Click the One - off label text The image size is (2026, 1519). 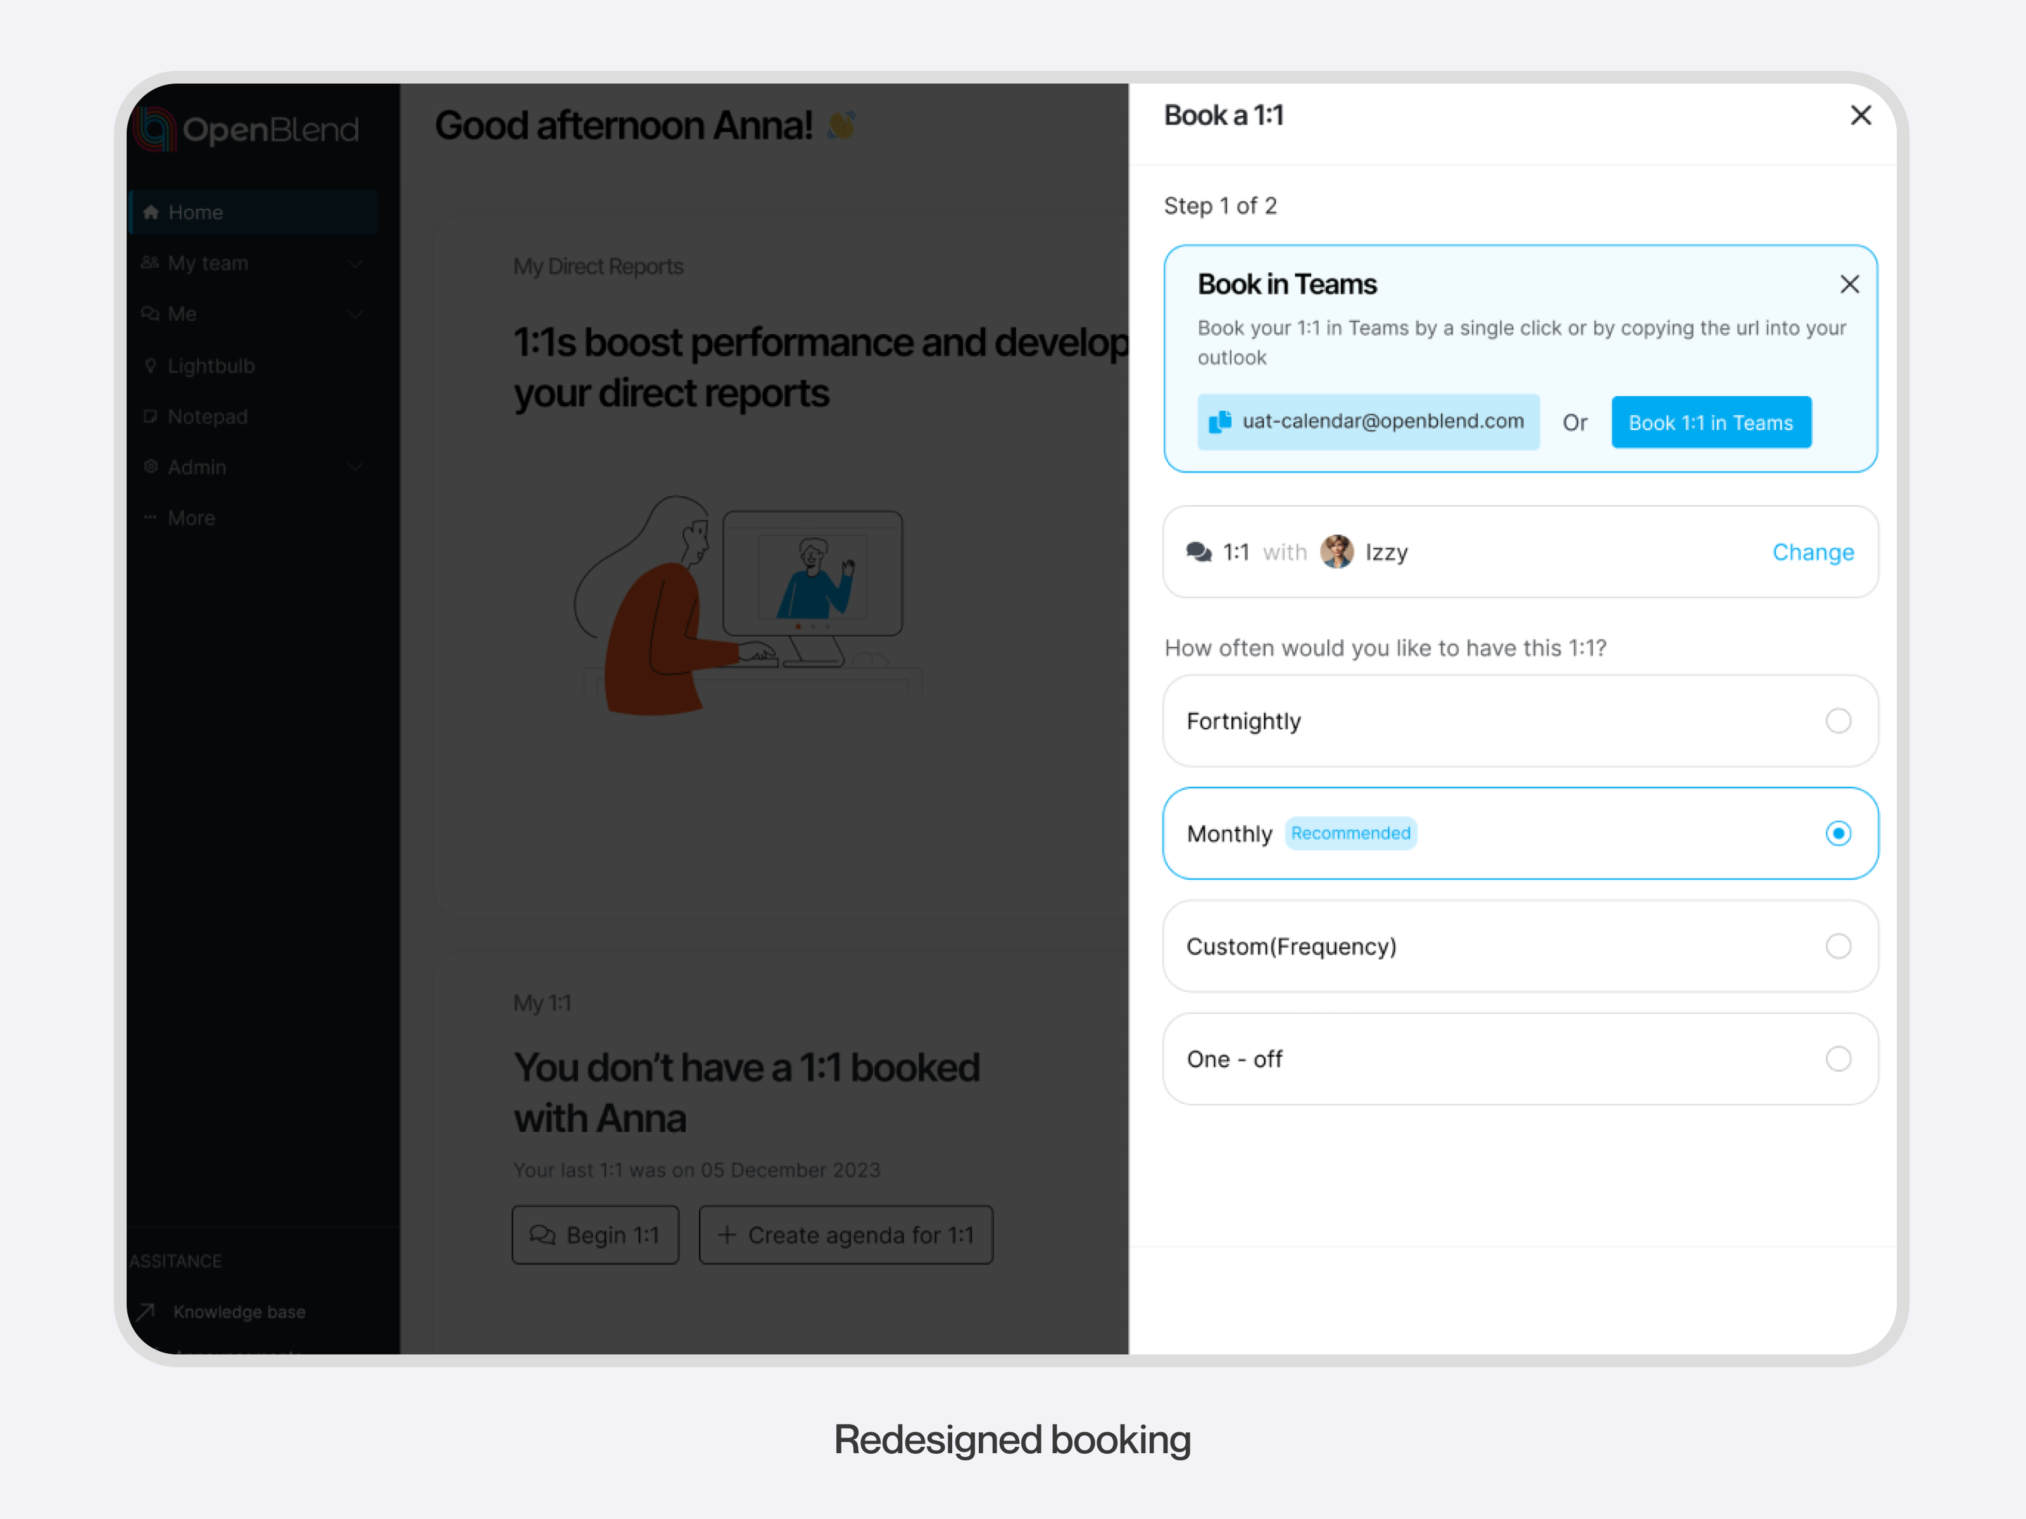(x=1235, y=1060)
